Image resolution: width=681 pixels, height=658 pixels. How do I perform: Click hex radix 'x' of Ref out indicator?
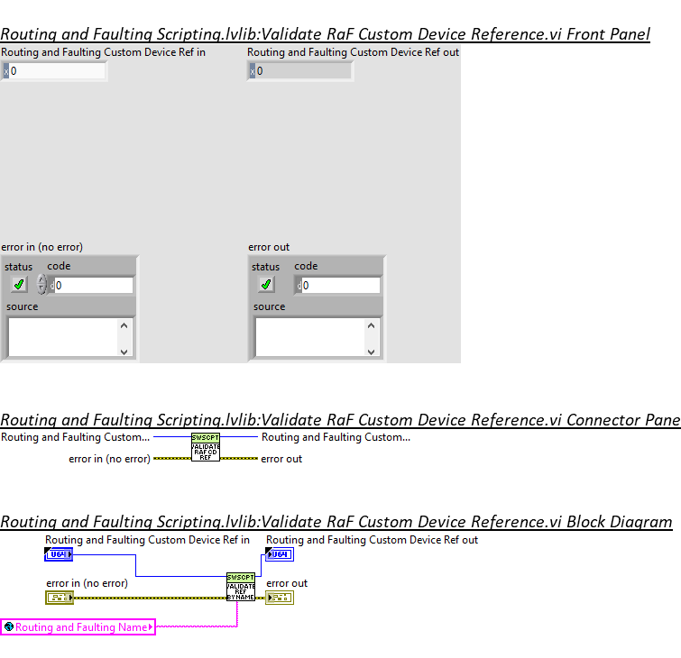253,71
